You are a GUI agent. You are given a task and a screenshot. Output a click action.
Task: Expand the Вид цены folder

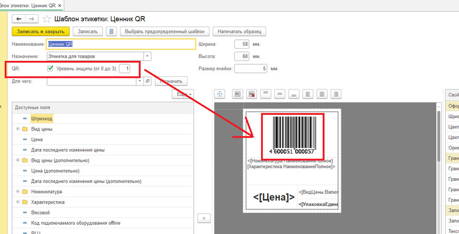pyautogui.click(x=18, y=129)
